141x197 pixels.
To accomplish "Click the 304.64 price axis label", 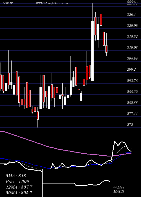I will (x=133, y=59).
